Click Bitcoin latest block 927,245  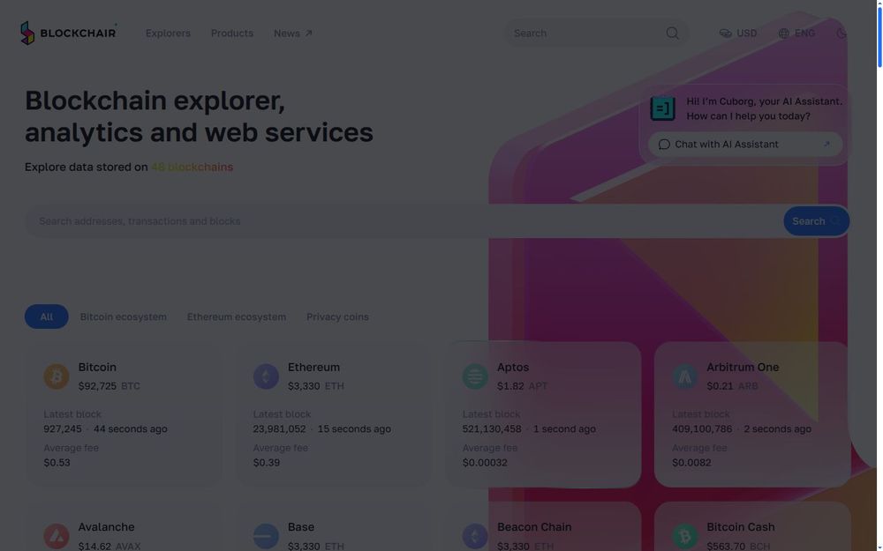click(63, 429)
